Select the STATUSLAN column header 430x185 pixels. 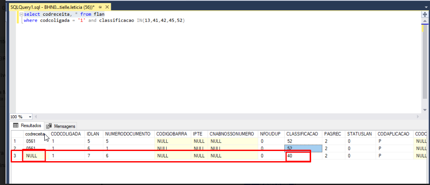pos(360,134)
